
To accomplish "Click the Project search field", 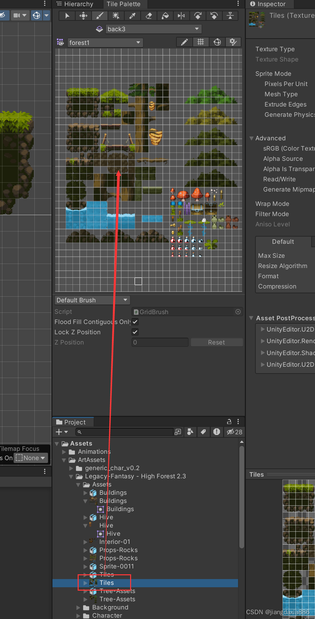I will pos(125,432).
